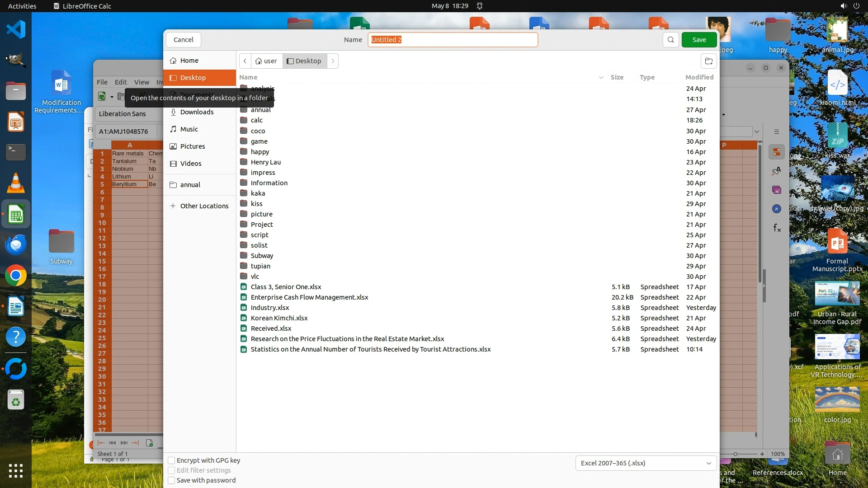The height and width of the screenshot is (488, 868).
Task: Click the forward arrow in path bar
Action: pyautogui.click(x=333, y=61)
